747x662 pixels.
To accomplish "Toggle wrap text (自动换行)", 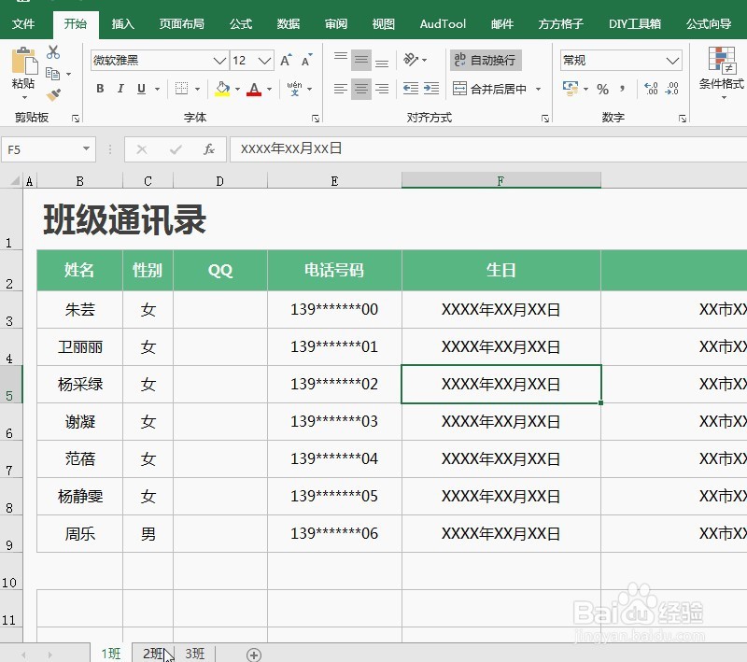I will tap(485, 59).
